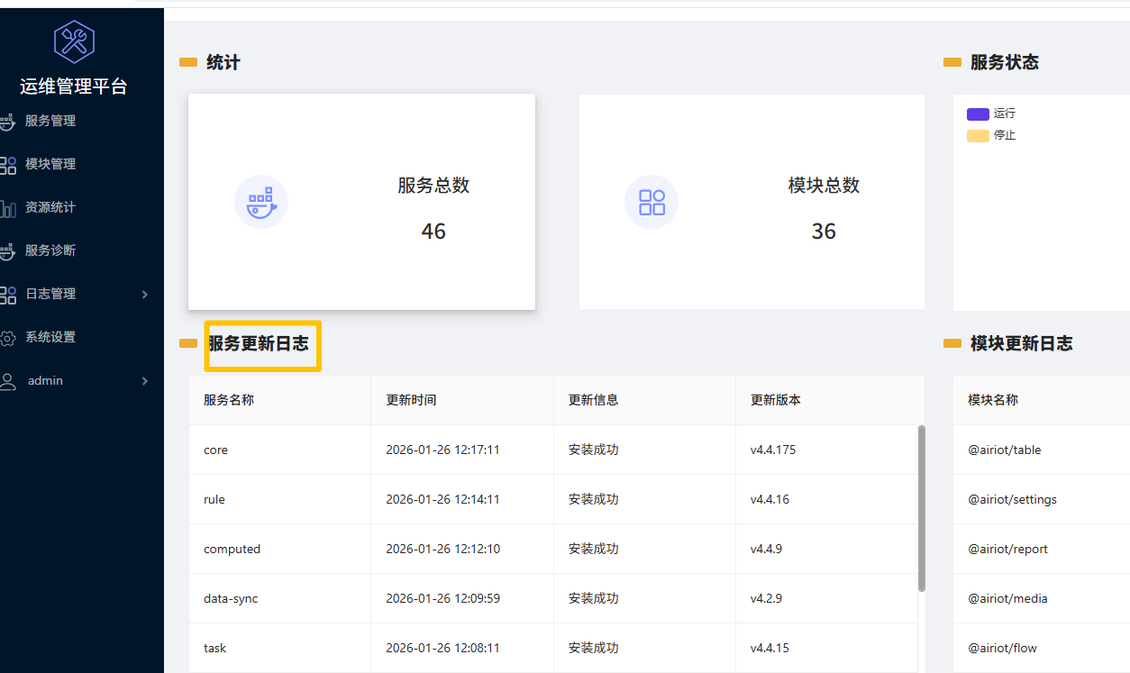1130x673 pixels.
Task: Click the 模块管理 grid icon in sidebar
Action: click(8, 165)
